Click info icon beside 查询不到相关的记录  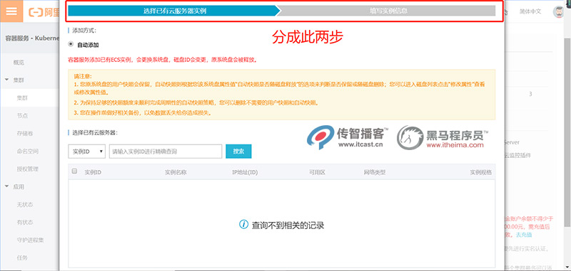(x=243, y=225)
